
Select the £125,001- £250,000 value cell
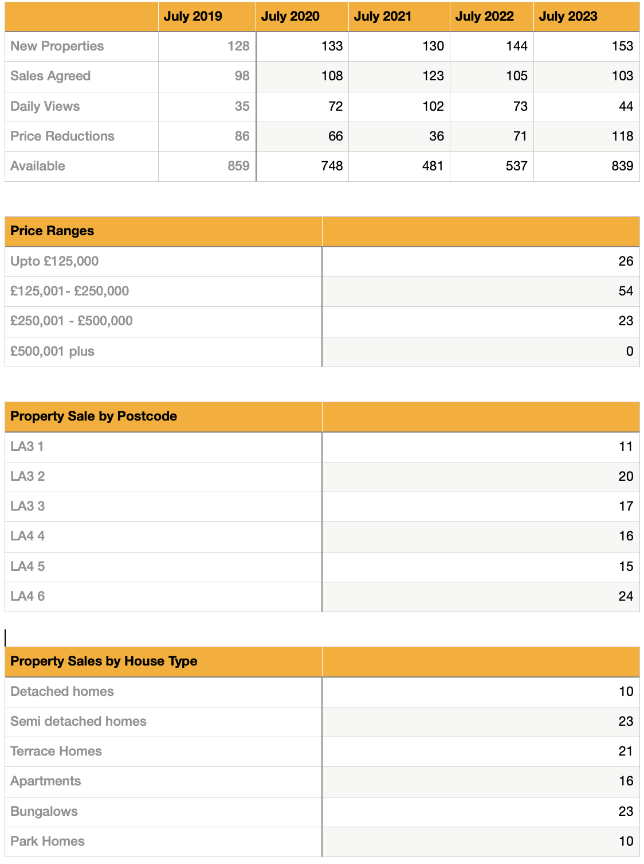tap(626, 291)
